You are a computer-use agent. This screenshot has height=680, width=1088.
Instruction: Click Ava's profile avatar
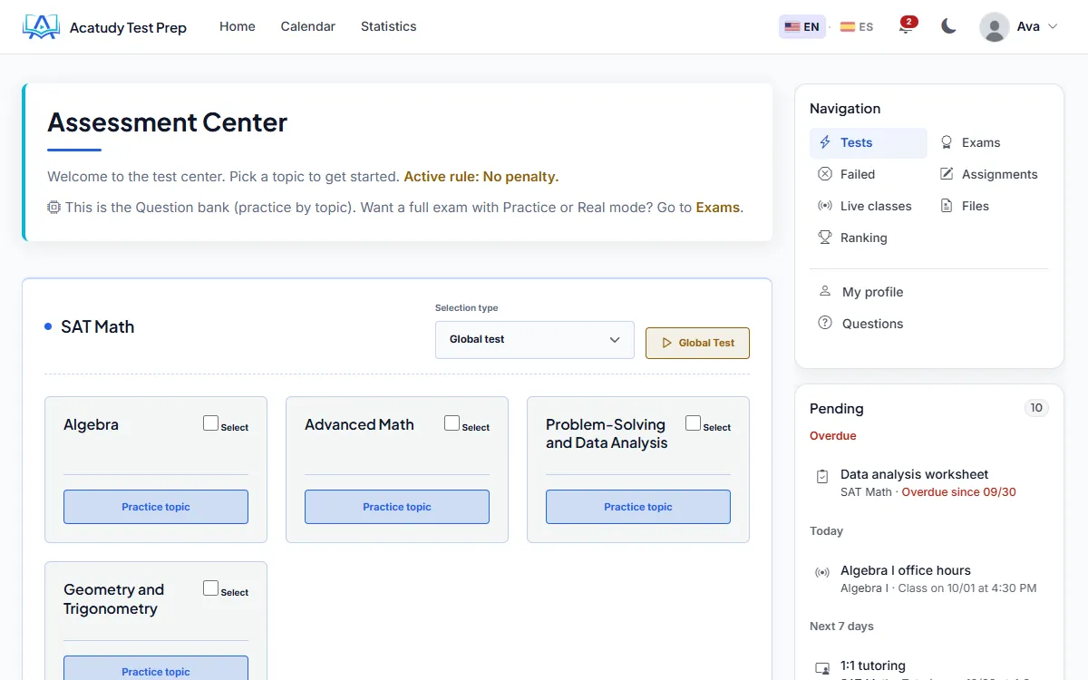[x=995, y=27]
